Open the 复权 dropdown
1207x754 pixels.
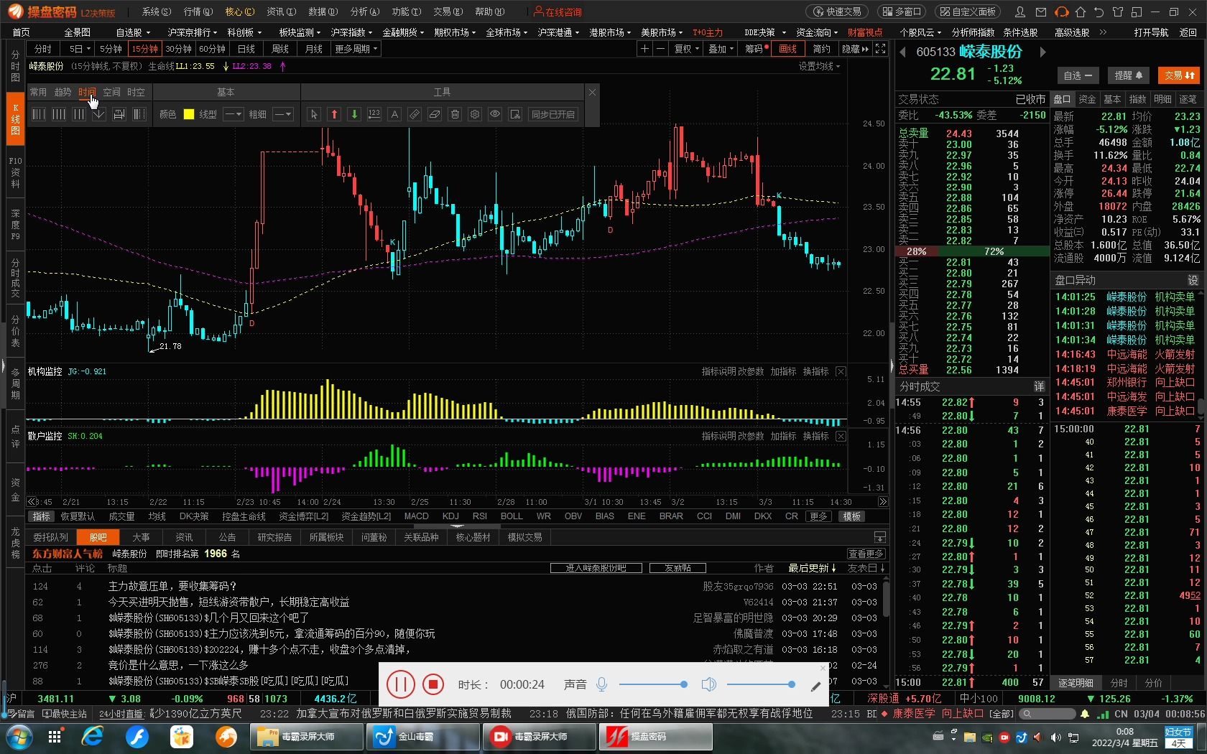686,49
